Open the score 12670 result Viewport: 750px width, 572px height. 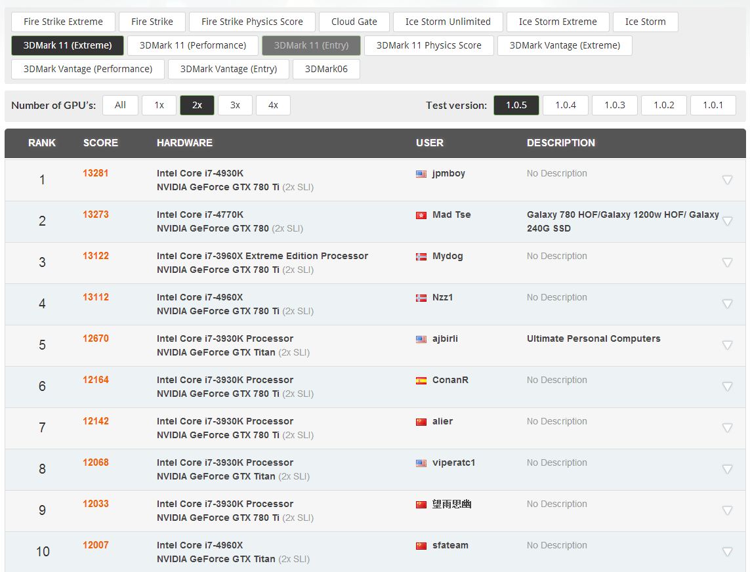tap(96, 338)
